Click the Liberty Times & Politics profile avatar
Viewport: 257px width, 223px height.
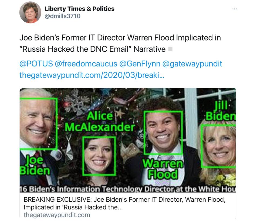30,12
